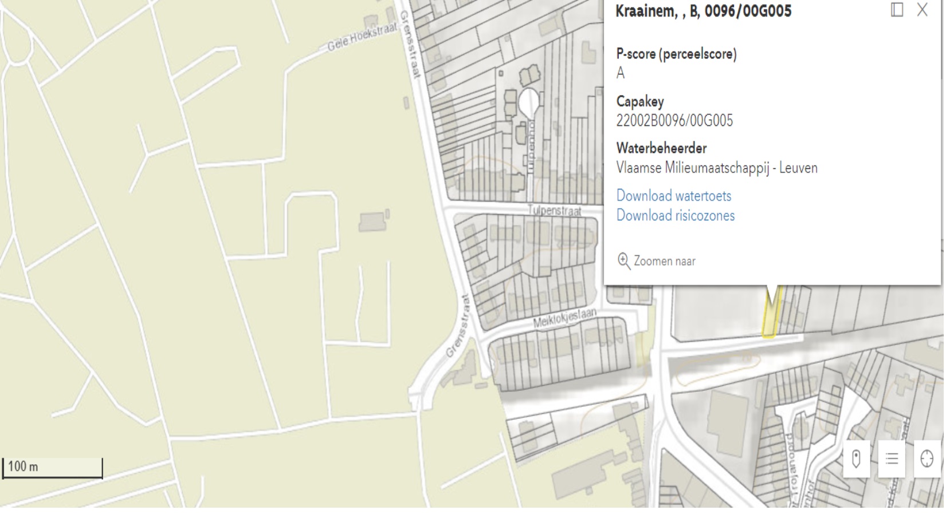Click the P-score value A
Image resolution: width=946 pixels, height=514 pixels.
[x=621, y=73]
